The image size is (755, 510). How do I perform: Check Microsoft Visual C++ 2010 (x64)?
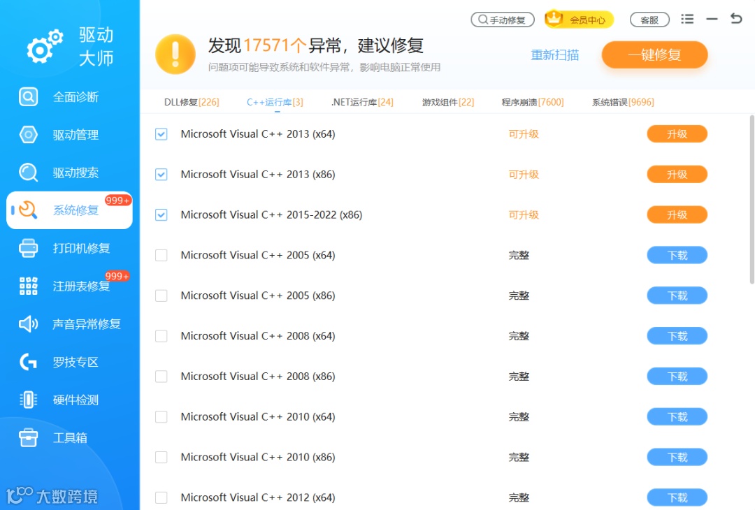[161, 416]
